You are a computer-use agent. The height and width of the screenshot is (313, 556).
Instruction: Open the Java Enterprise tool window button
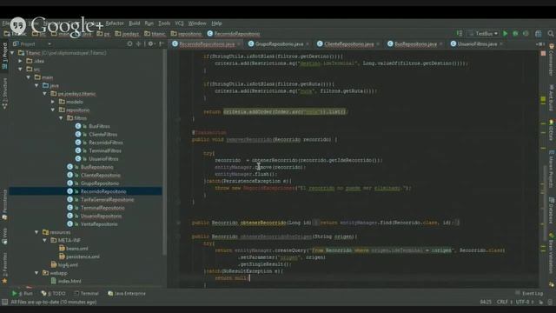pos(127,294)
